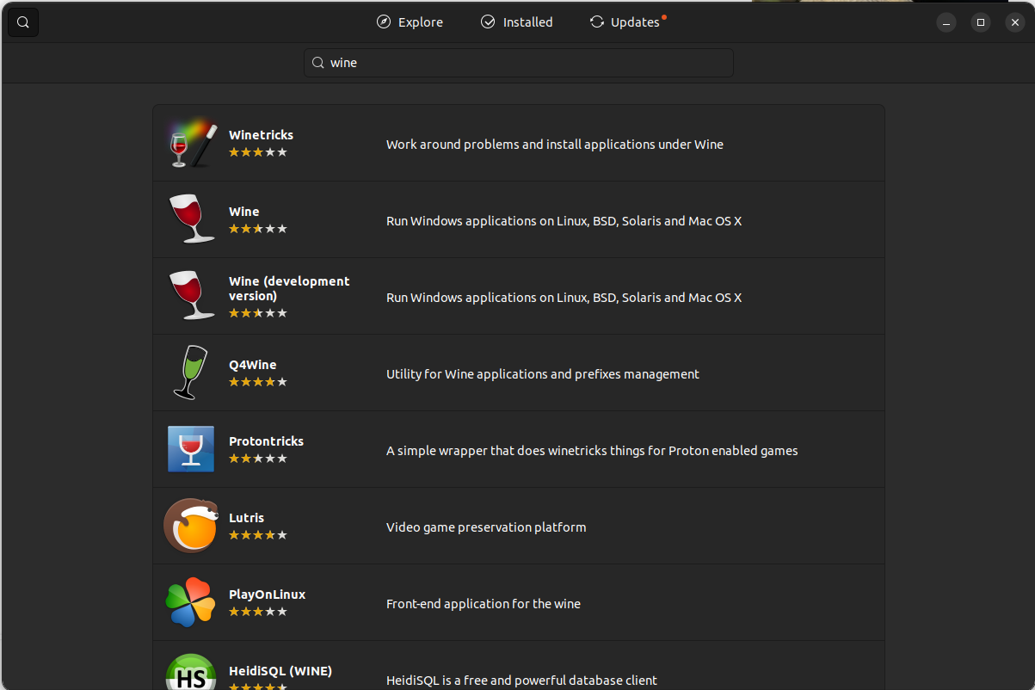Open the Protontricks app icon
This screenshot has width=1035, height=690.
coord(190,449)
